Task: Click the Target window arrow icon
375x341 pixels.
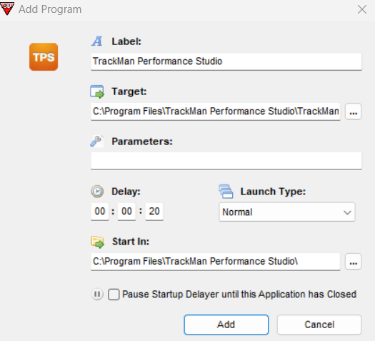Action: point(97,92)
